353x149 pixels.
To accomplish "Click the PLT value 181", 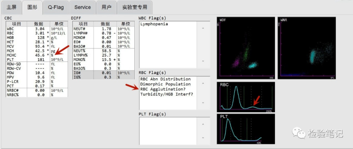I will pos(42,60).
